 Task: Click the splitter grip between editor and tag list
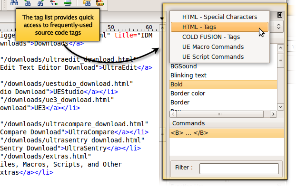(x=162, y=134)
